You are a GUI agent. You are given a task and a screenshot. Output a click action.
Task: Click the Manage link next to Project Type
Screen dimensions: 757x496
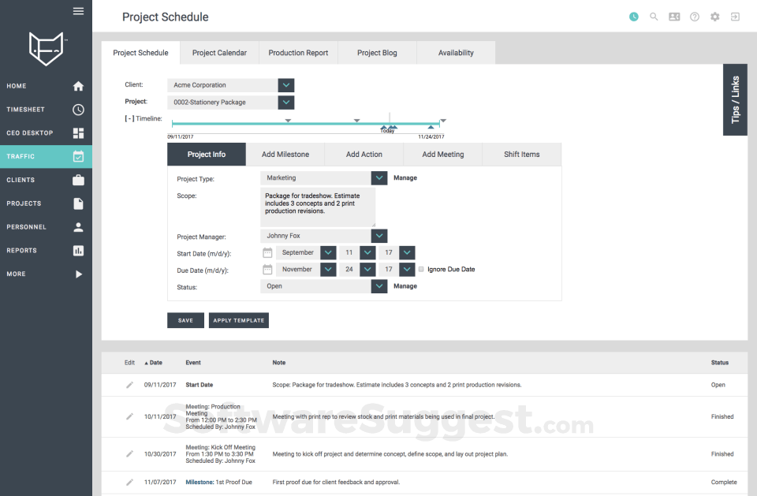405,177
